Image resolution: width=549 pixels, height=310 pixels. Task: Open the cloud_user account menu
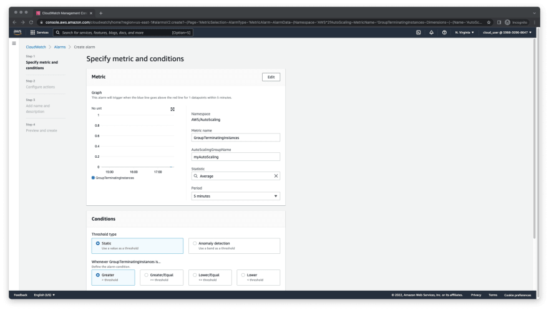[x=507, y=32]
